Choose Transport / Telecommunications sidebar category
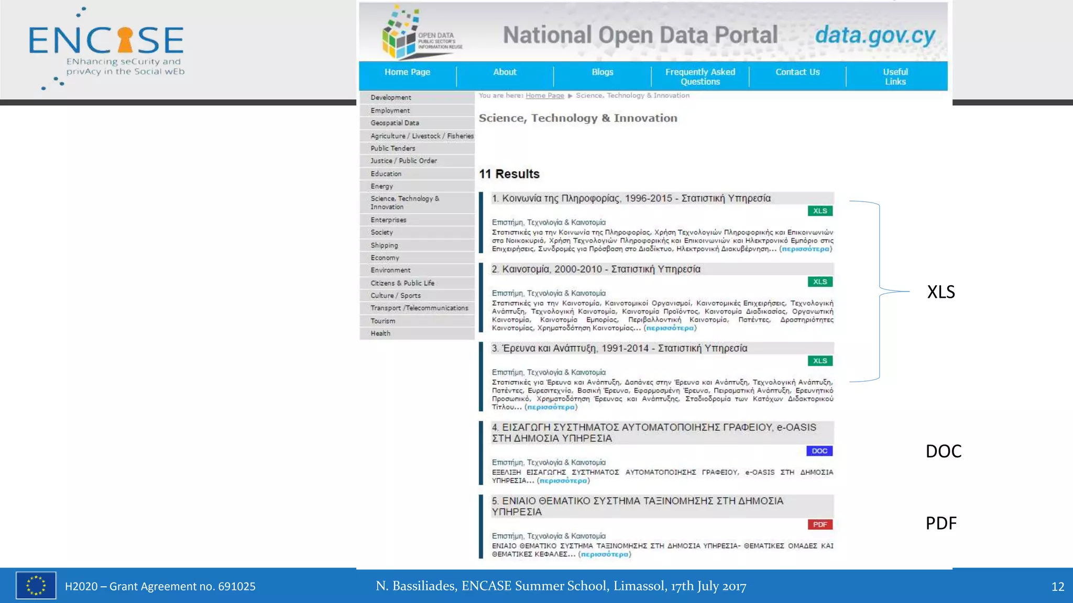This screenshot has width=1073, height=603. pos(419,308)
